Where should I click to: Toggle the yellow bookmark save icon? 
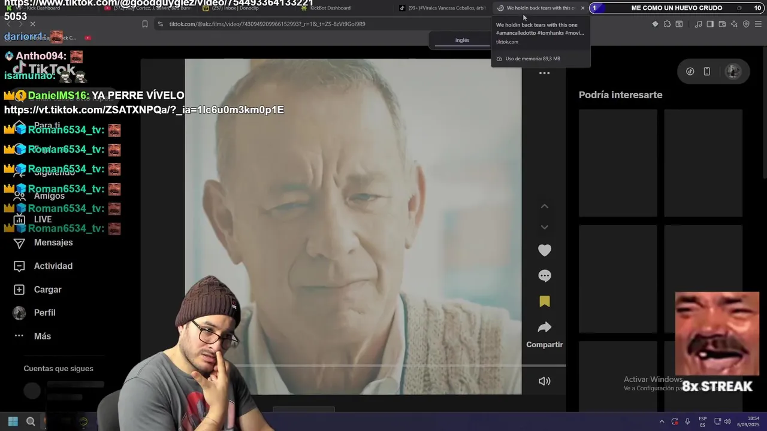544,301
